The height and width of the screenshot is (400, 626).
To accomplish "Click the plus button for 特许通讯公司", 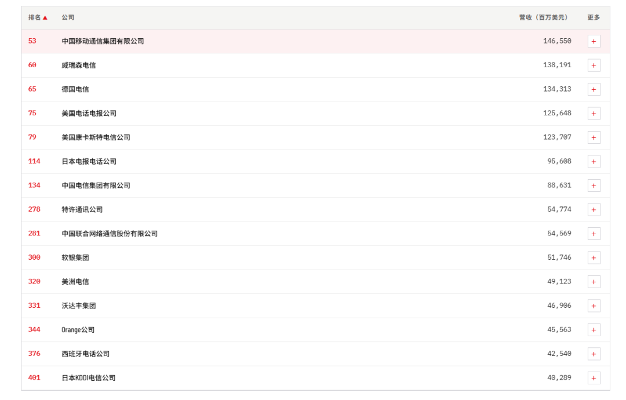I will (594, 210).
